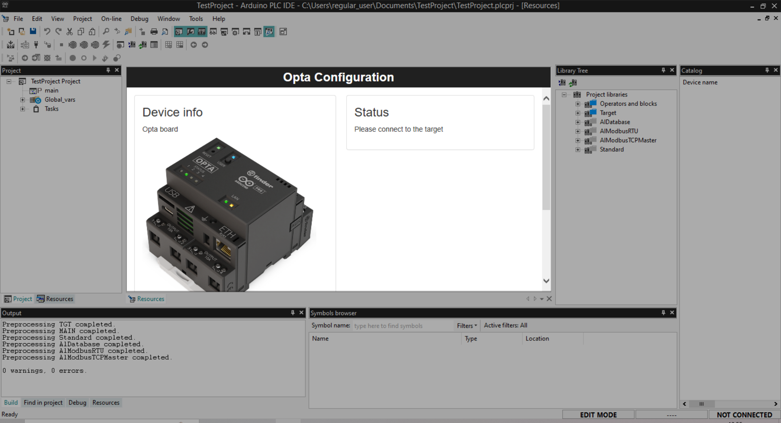The image size is (781, 423).
Task: Save the project with the floppy icon
Action: (33, 32)
